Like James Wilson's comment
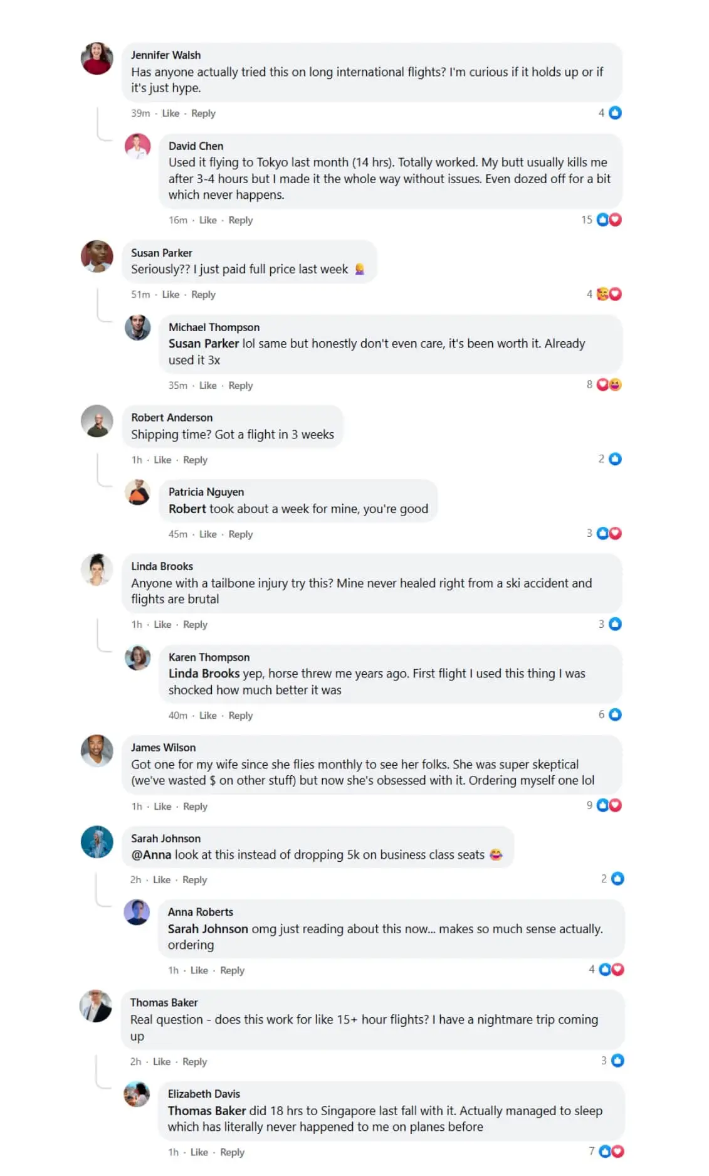709x1176 pixels. [x=162, y=807]
